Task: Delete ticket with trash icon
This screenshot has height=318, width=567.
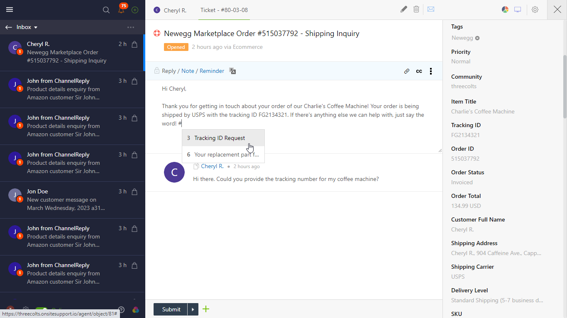Action: (416, 9)
